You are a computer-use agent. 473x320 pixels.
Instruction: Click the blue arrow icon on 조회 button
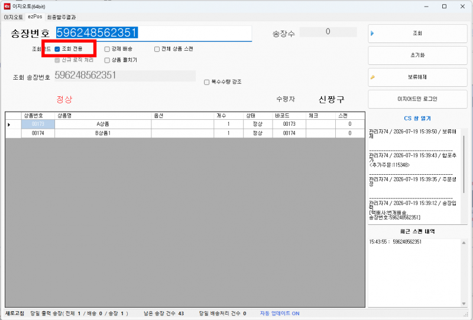click(372, 34)
